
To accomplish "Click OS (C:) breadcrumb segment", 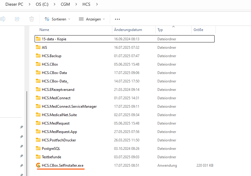I will coord(42,4).
